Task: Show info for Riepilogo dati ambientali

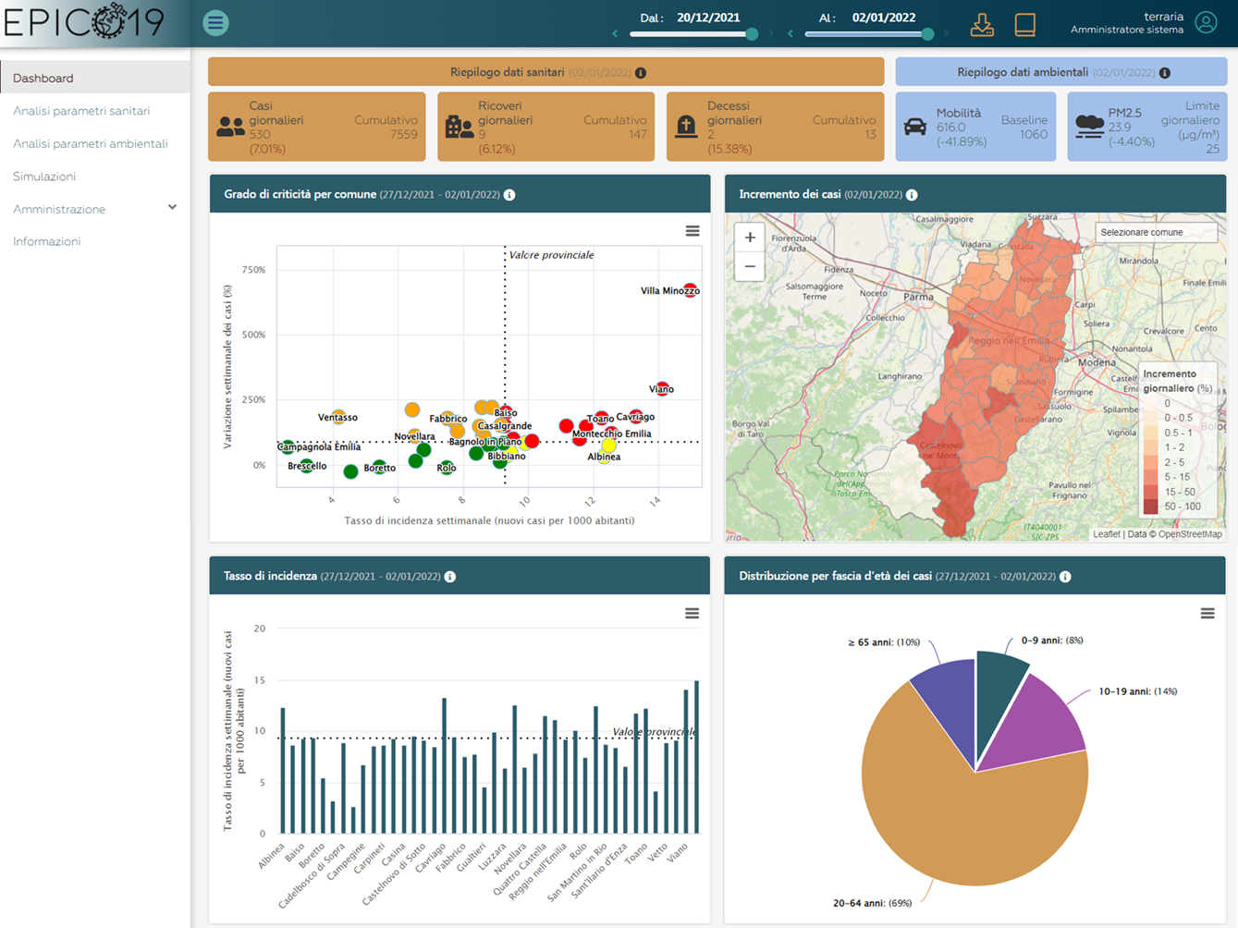Action: (1165, 72)
